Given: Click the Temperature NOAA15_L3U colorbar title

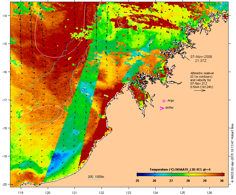Looking at the screenshot, I should point(180,169).
